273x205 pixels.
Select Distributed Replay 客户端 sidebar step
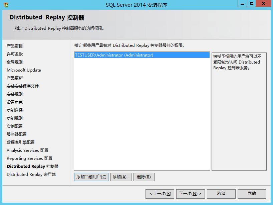pos(31,174)
